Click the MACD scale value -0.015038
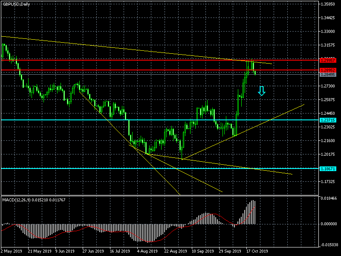The image size is (341, 256). point(329,244)
